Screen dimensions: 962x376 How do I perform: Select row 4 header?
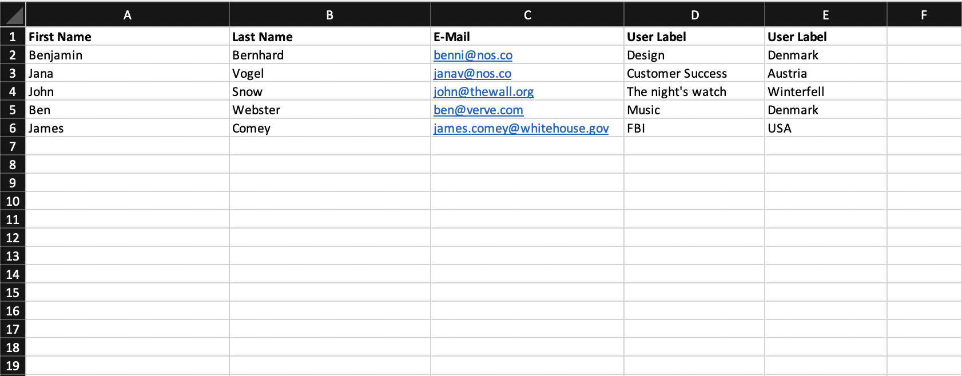click(13, 91)
